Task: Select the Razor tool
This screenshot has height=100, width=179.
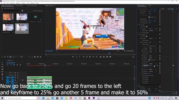Action: tap(2, 69)
